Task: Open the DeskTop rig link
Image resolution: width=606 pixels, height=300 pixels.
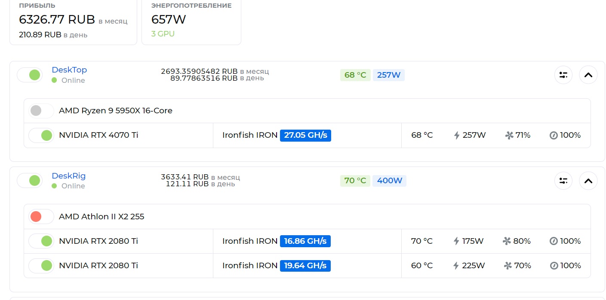Action: [x=69, y=70]
